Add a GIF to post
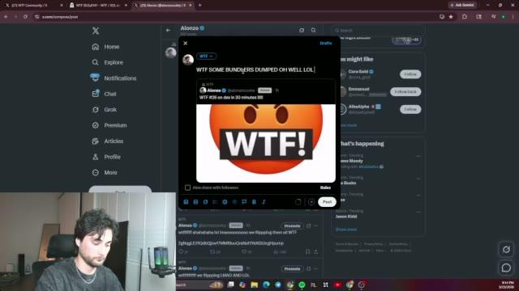The width and height of the screenshot is (519, 291). [x=195, y=202]
